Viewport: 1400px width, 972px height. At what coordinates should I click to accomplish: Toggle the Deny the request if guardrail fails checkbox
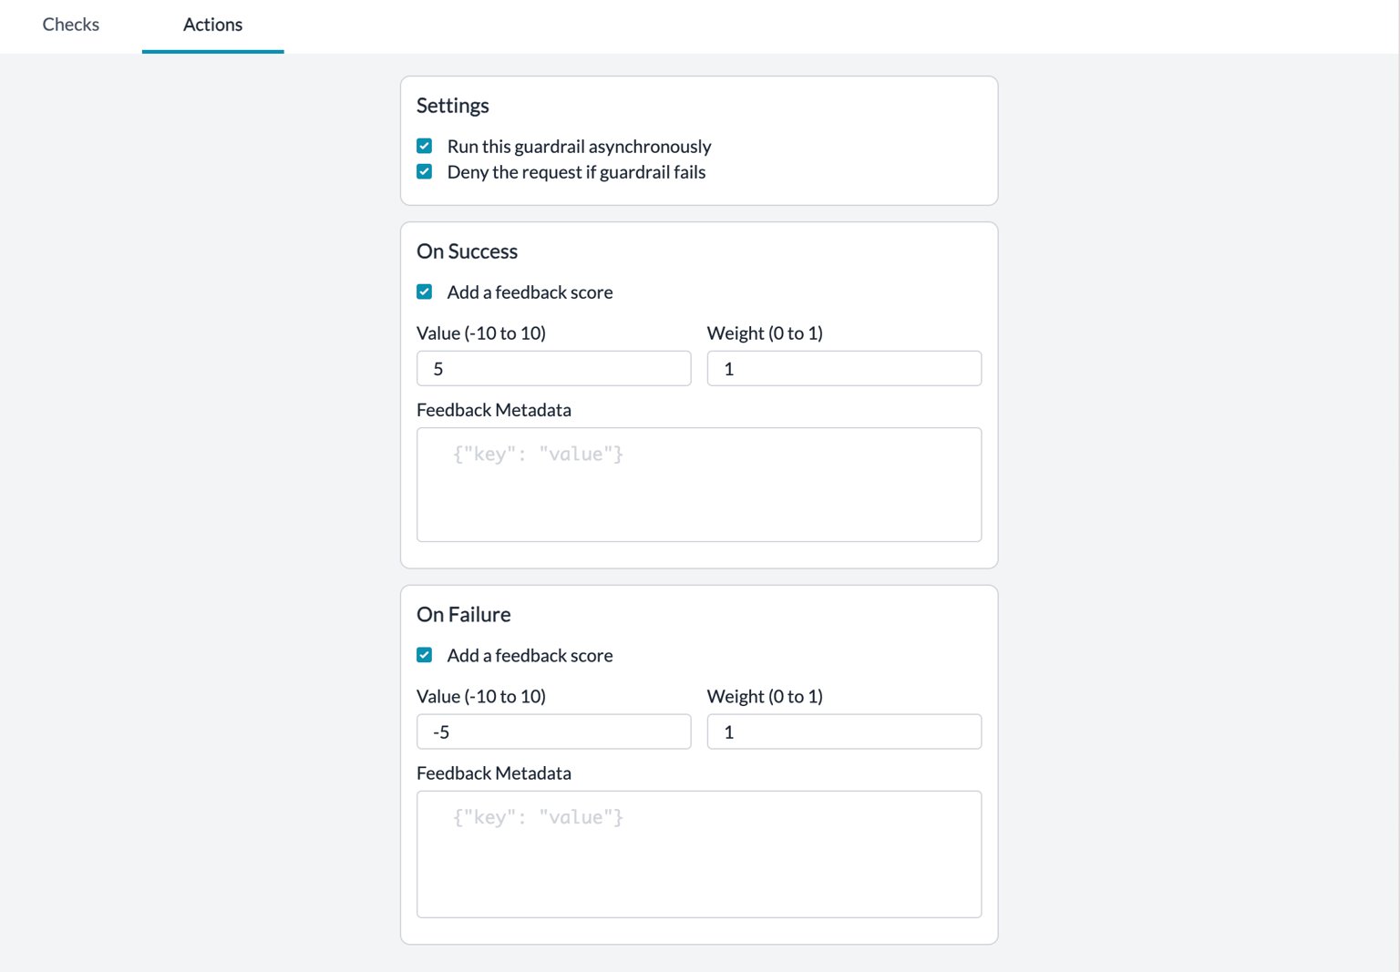pyautogui.click(x=425, y=171)
